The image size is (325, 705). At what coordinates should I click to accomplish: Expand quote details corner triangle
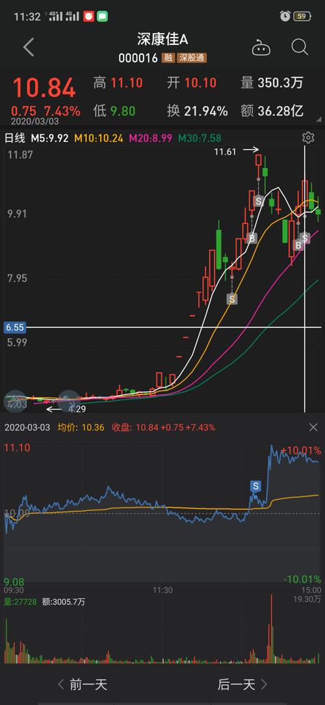(318, 120)
